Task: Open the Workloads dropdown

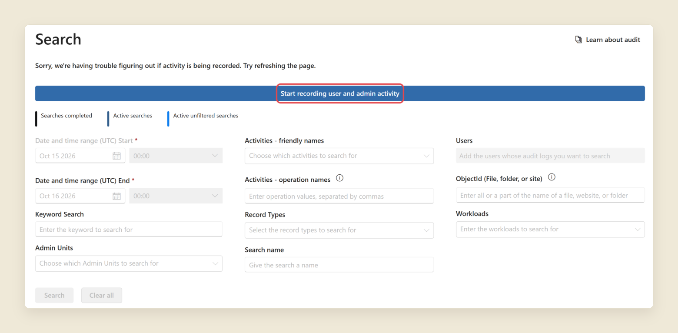Action: click(550, 229)
